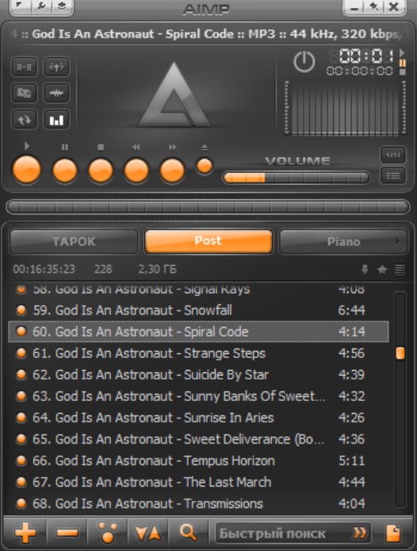Remove tracks with the minus button
Screen dimensions: 417x551
(x=67, y=533)
